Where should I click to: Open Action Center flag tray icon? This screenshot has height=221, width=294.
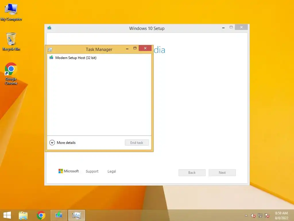[x=267, y=216]
